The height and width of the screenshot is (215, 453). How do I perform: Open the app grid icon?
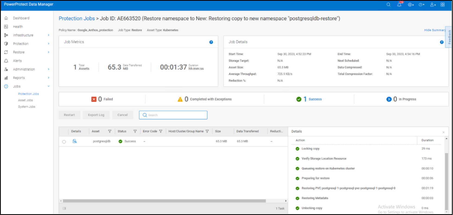[442, 5]
